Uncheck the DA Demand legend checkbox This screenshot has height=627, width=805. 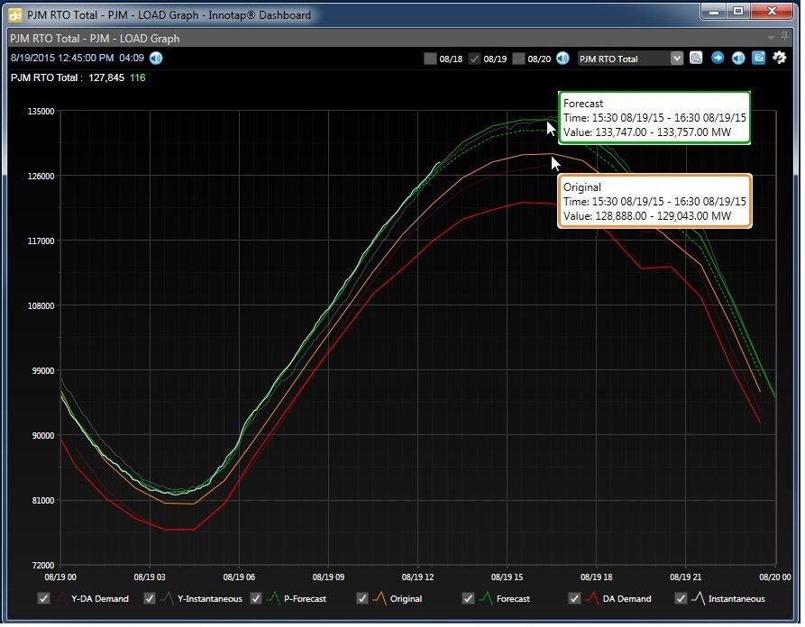click(x=574, y=598)
